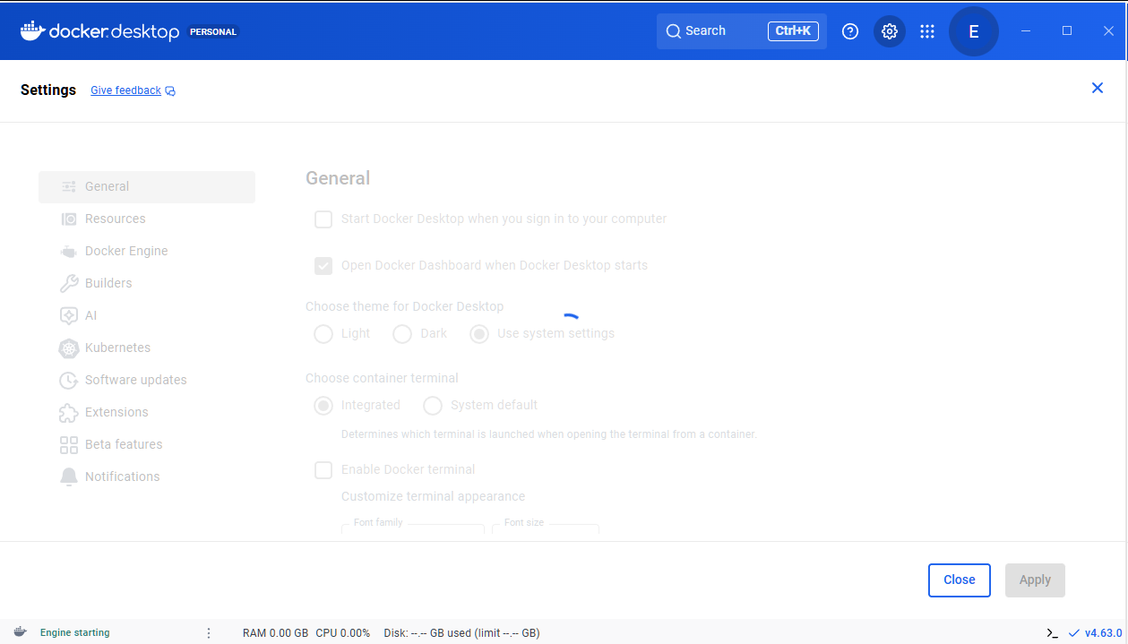
Task: Open the settings gear icon
Action: pyautogui.click(x=889, y=31)
